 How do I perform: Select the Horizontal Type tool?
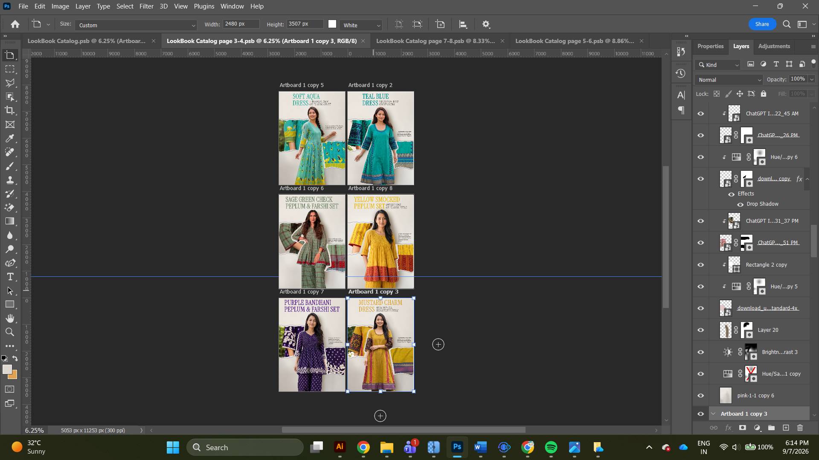pos(10,277)
